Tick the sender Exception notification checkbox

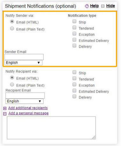pos(75,34)
